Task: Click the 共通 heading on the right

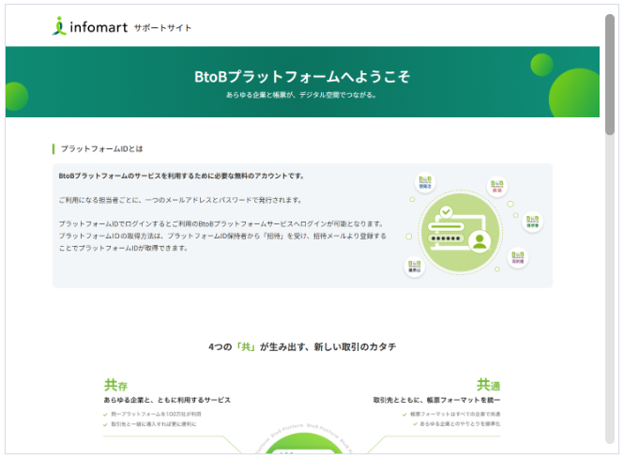Action: tap(488, 385)
